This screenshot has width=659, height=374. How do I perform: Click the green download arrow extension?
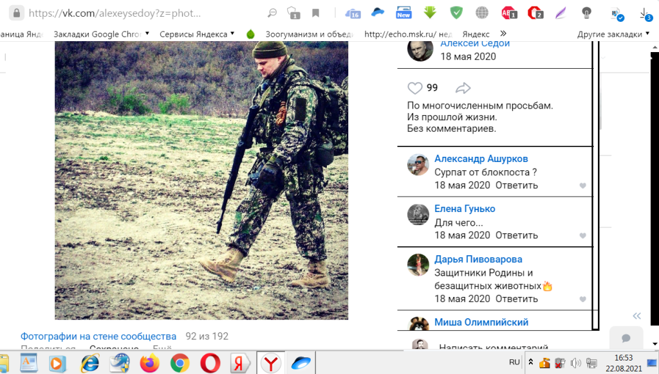tap(430, 13)
